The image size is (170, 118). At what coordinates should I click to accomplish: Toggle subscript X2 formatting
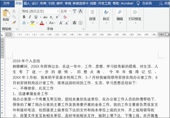click(x=52, y=17)
